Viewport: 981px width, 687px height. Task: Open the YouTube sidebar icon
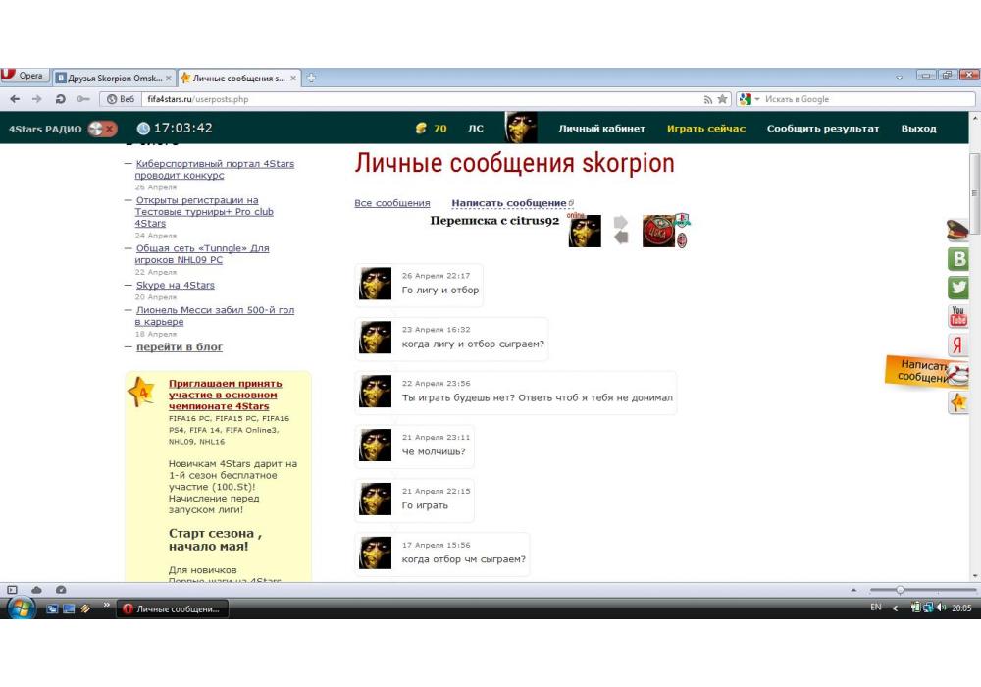click(957, 316)
